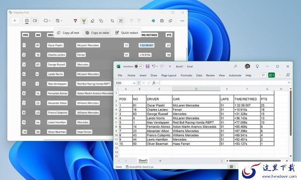Viewport: 301px width, 180px height.
Task: Open the Page Layout tab
Action: (169, 75)
